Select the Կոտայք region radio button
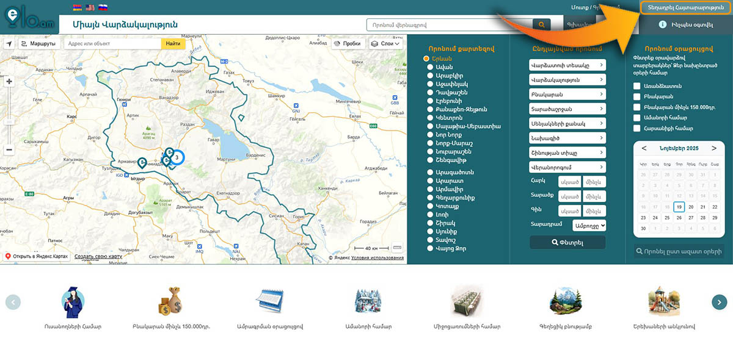Viewport: 733px width, 344px height. [430, 206]
